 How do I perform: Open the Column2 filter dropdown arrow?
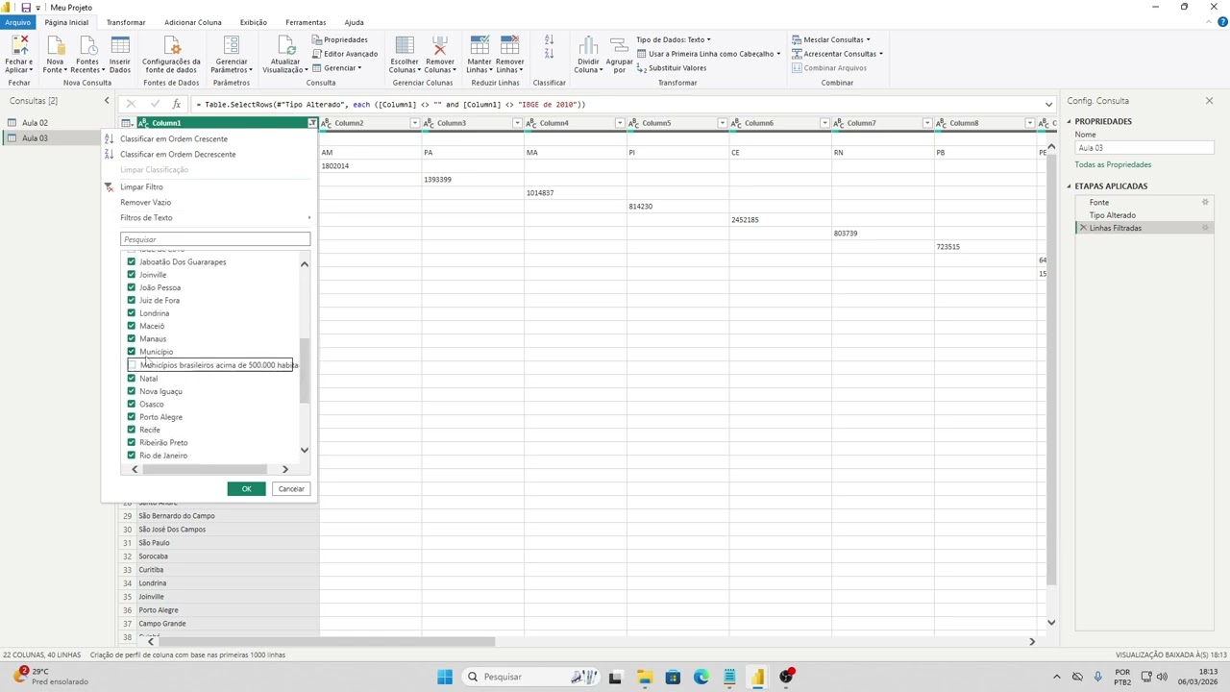click(x=415, y=123)
